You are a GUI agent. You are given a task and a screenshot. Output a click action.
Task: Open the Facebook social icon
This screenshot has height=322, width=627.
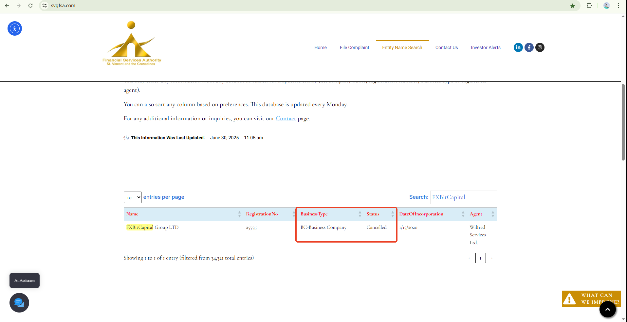529,47
